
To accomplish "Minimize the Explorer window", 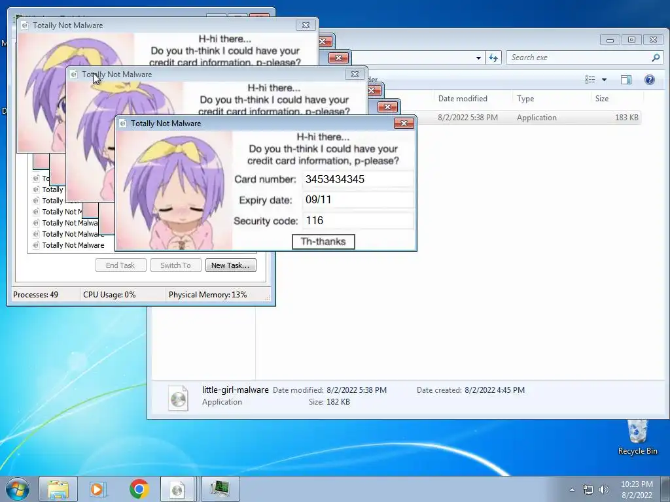I will [610, 40].
